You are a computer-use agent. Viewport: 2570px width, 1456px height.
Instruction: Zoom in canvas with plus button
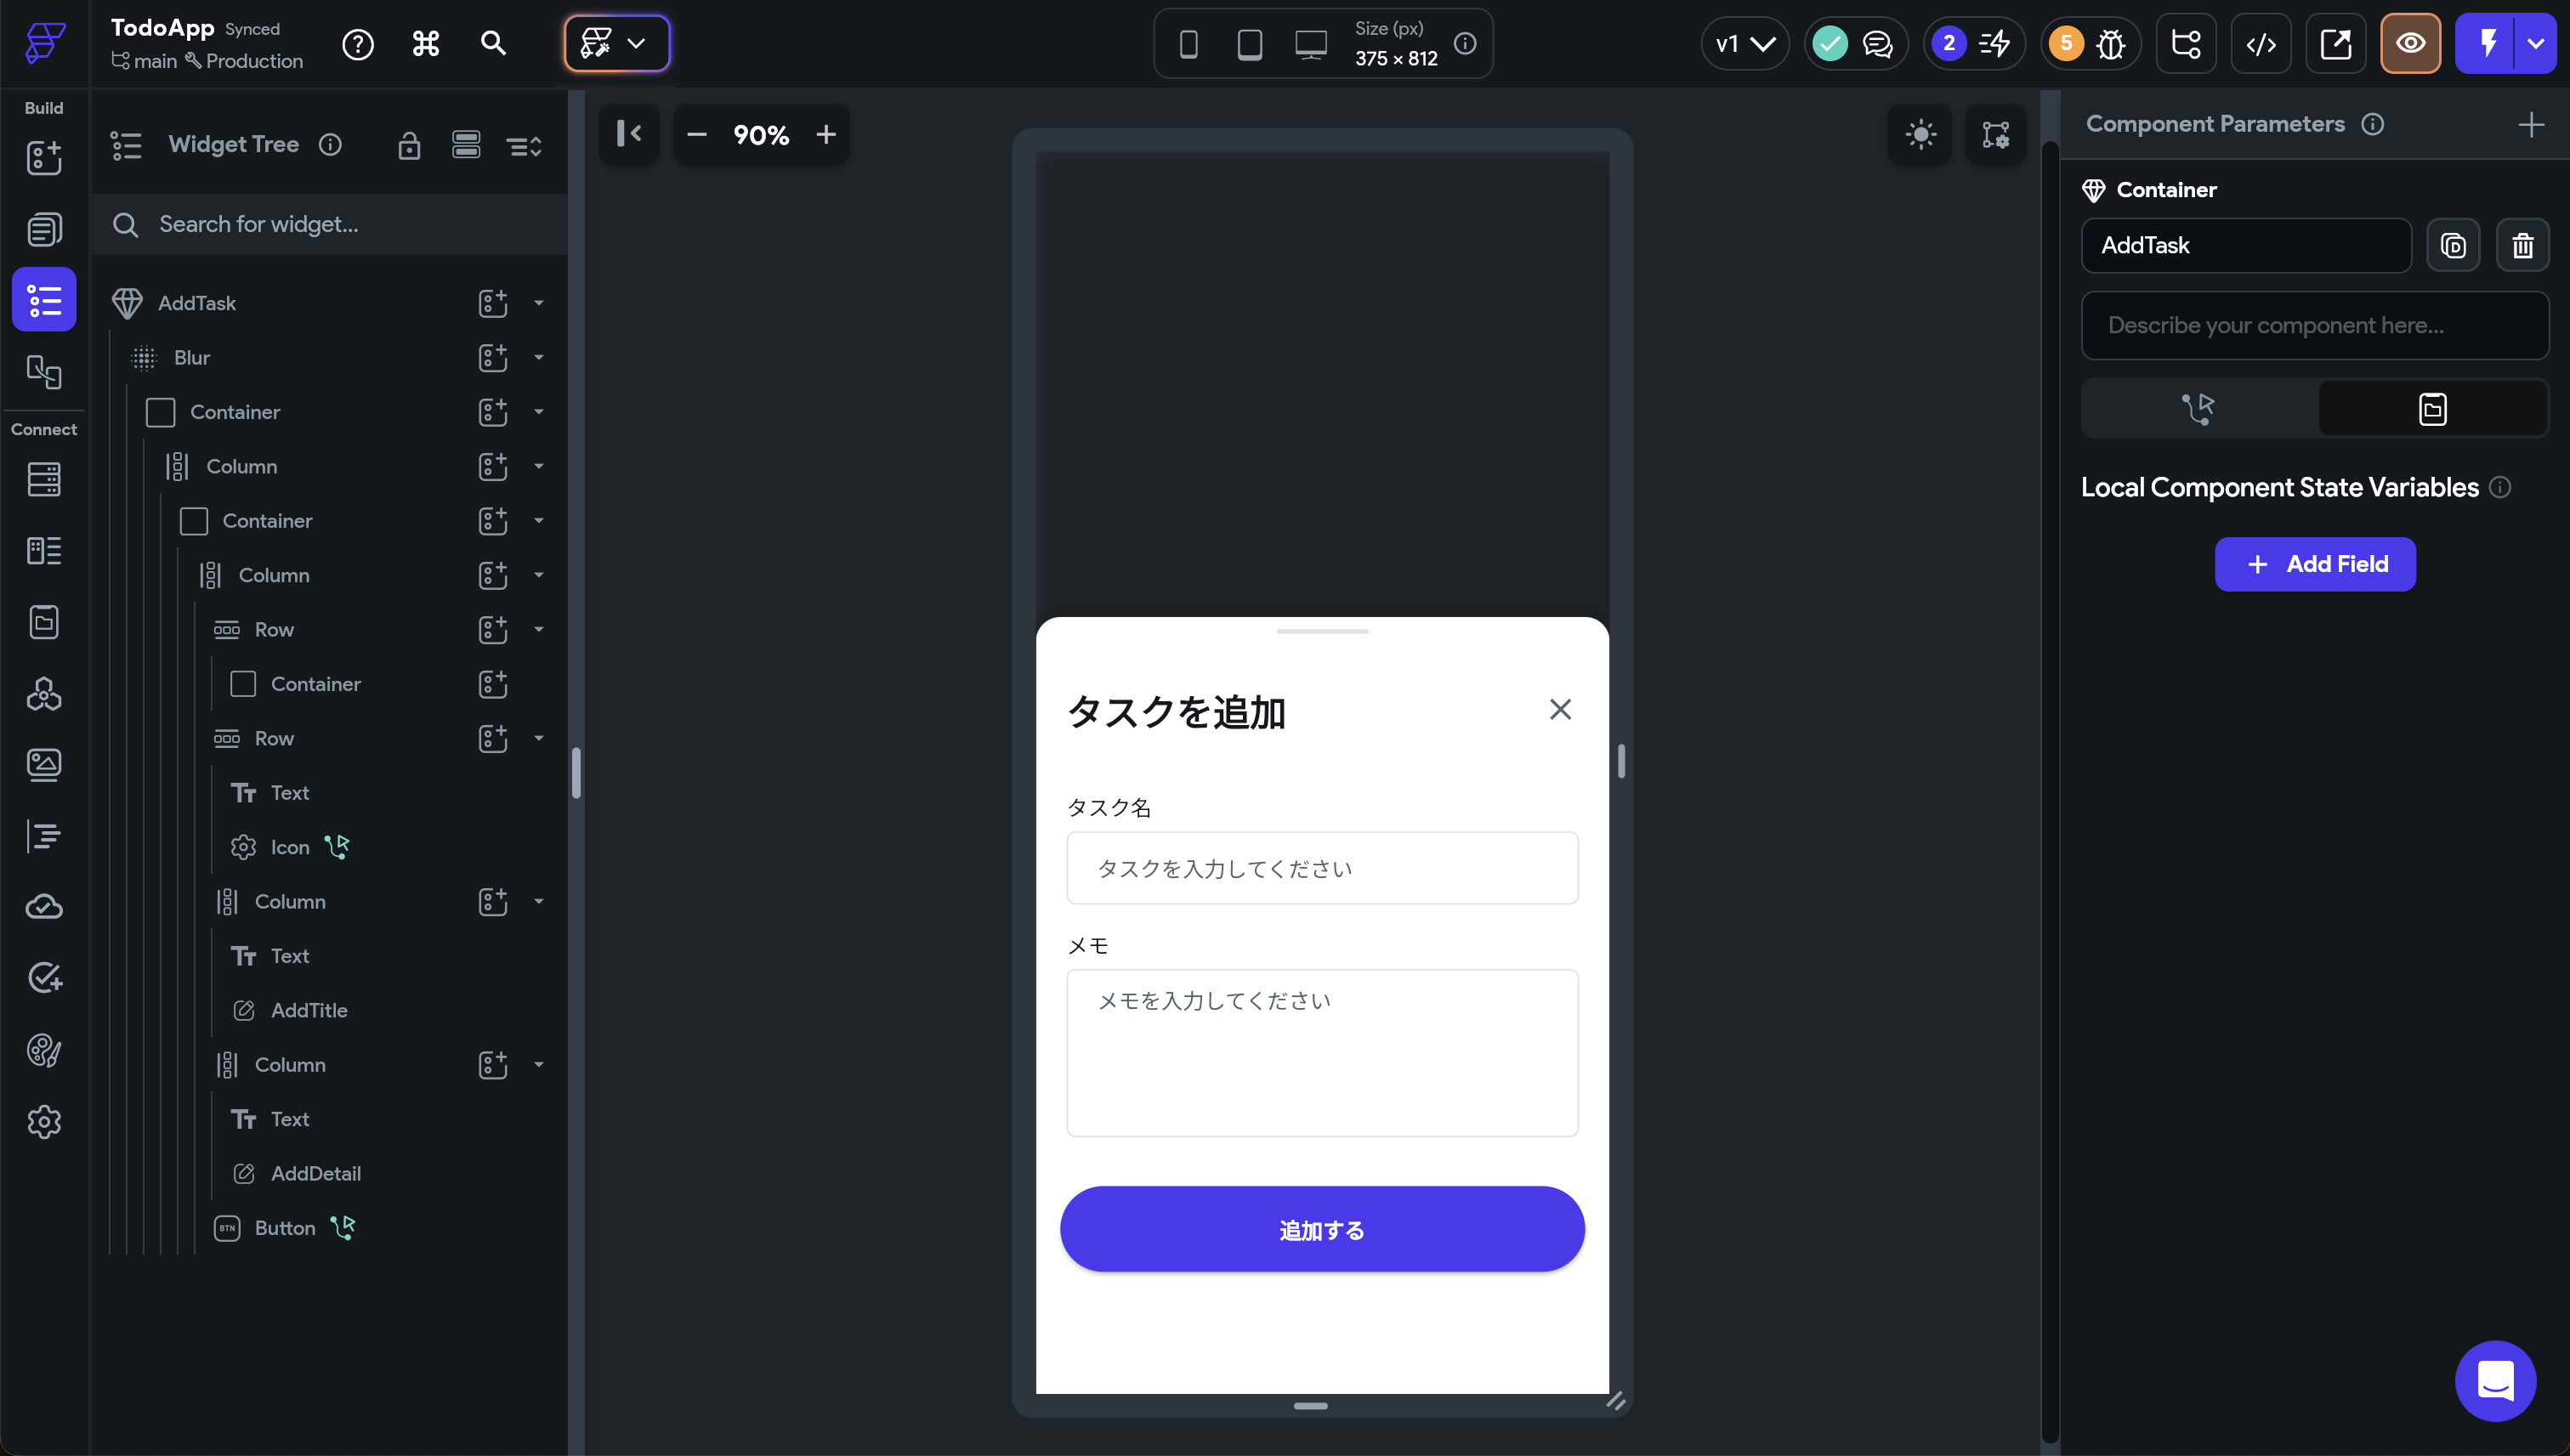826,134
